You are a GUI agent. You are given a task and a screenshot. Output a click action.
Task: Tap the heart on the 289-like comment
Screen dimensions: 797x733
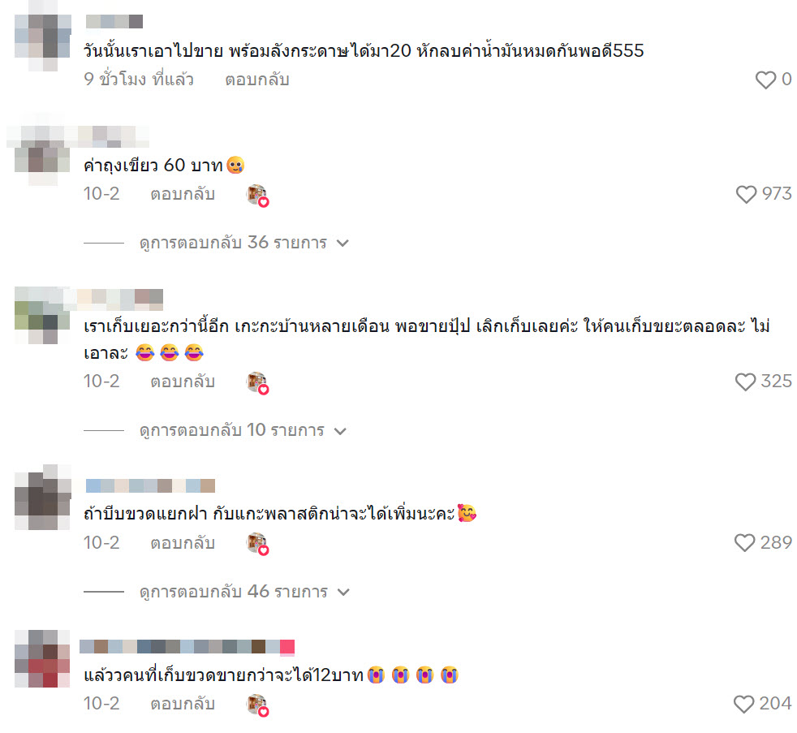click(744, 543)
